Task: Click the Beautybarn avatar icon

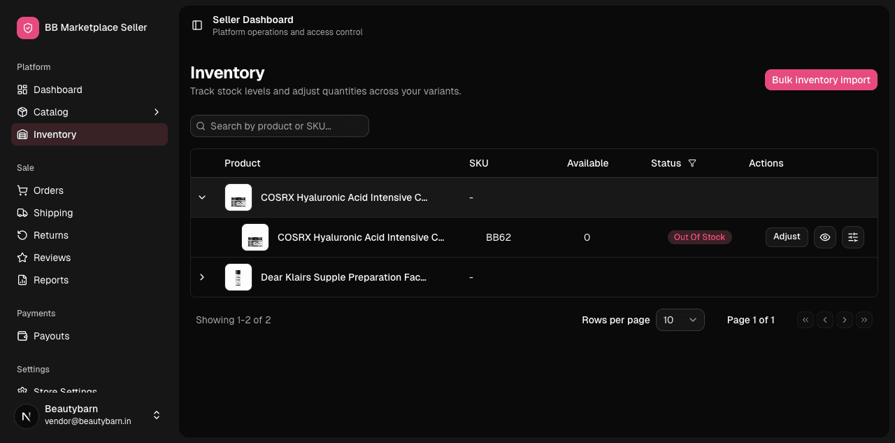Action: [27, 416]
